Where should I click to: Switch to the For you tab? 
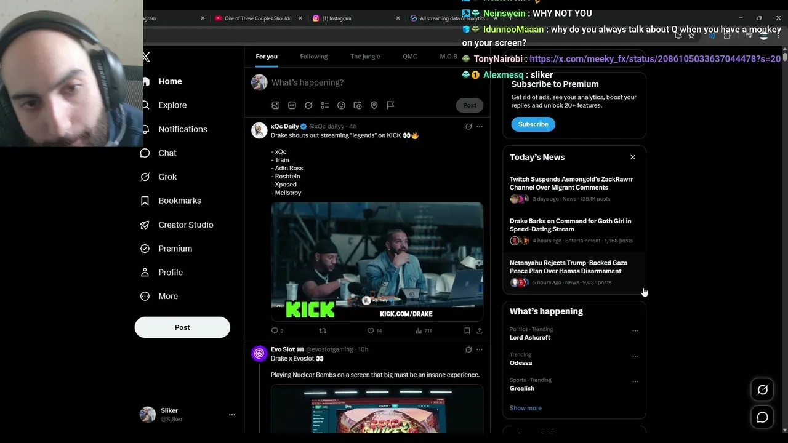click(267, 57)
